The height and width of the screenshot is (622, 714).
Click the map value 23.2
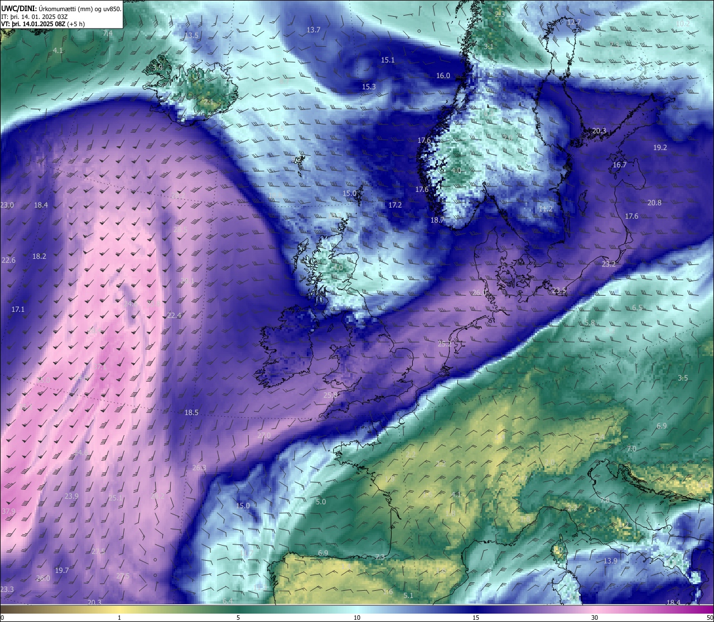coord(609,264)
